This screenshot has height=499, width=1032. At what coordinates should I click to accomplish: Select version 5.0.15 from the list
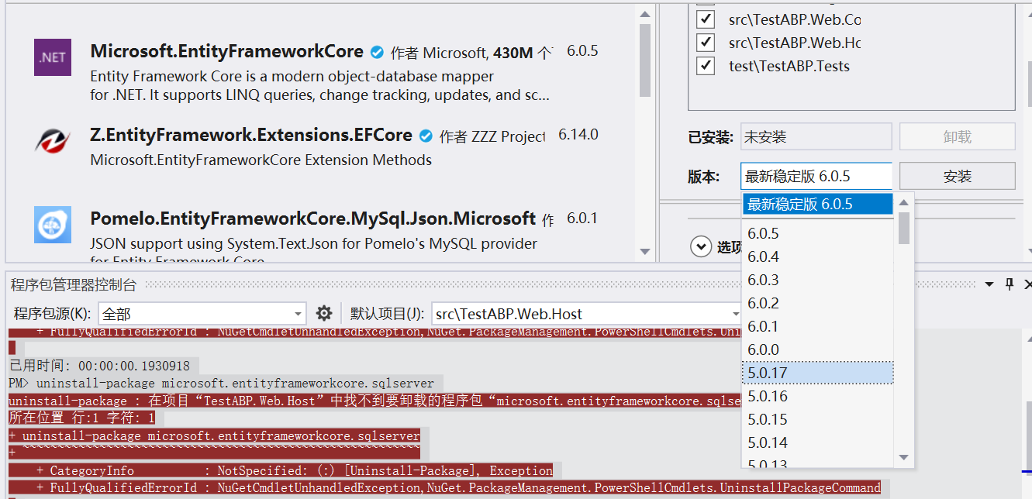point(818,419)
